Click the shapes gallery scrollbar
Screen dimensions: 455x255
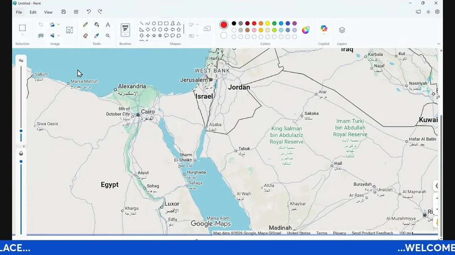point(184,28)
